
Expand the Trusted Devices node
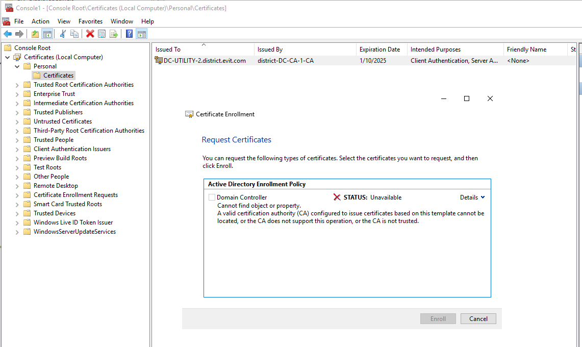[x=17, y=214]
